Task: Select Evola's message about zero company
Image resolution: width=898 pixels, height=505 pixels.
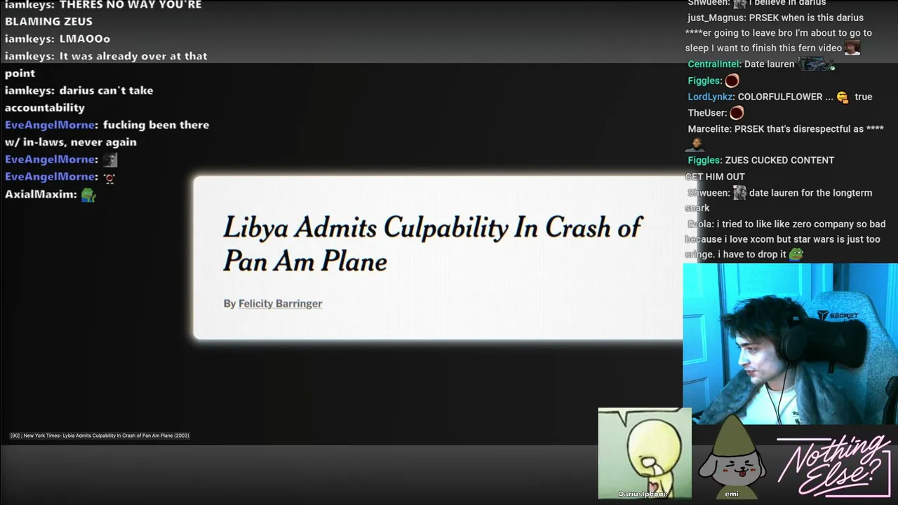Action: 785,239
